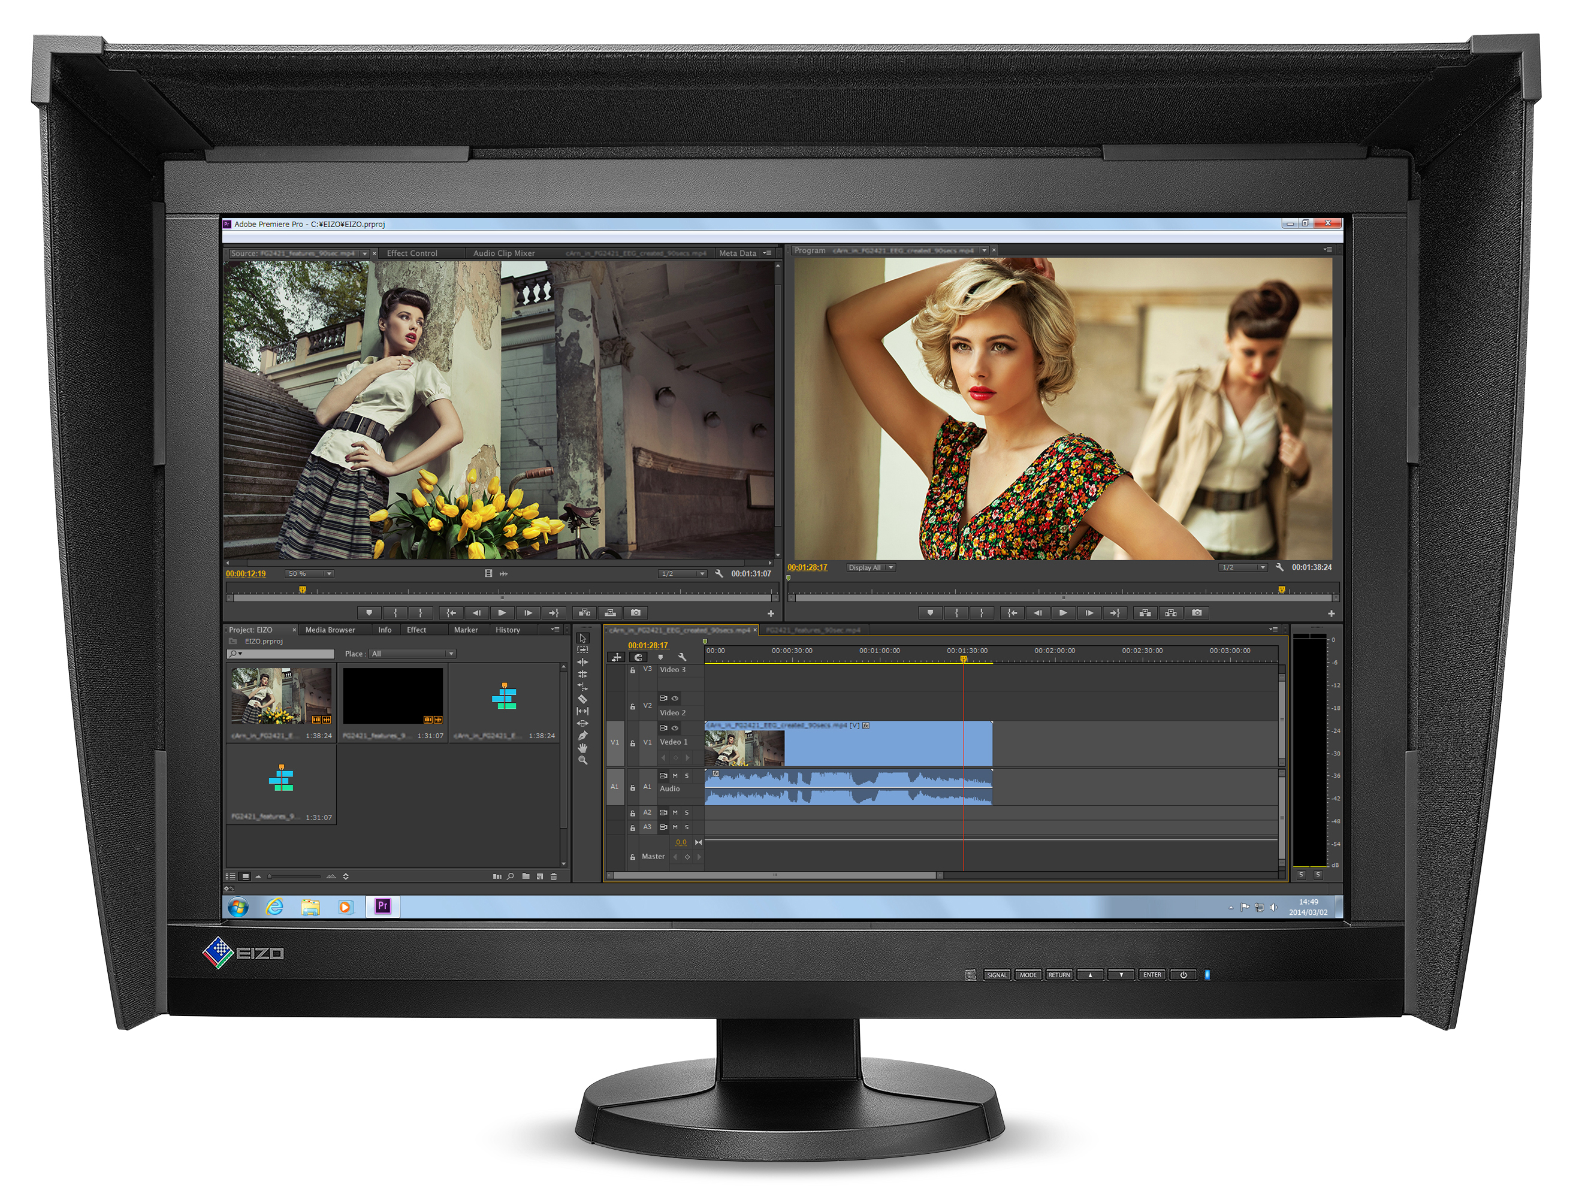Open Source monitor button editor plus
The width and height of the screenshot is (1570, 1197).
pyautogui.click(x=771, y=613)
